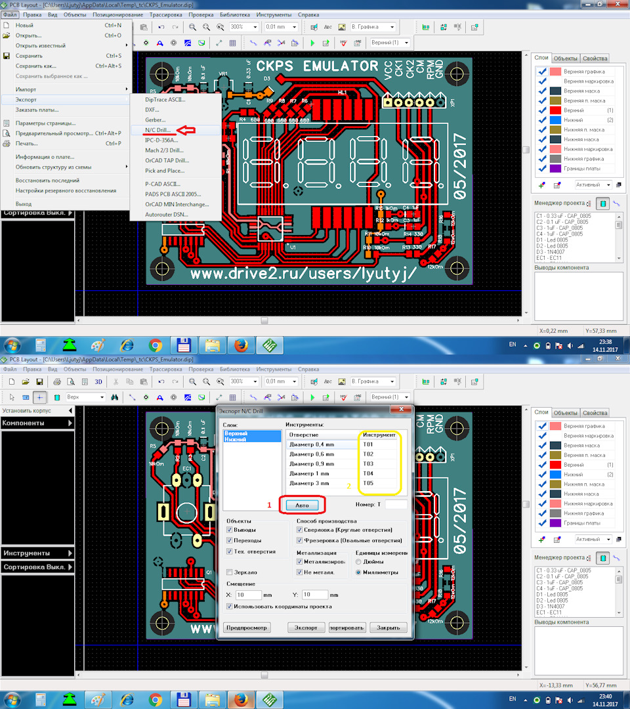Click the Zoom In magnifier in the lower window

tap(192, 381)
